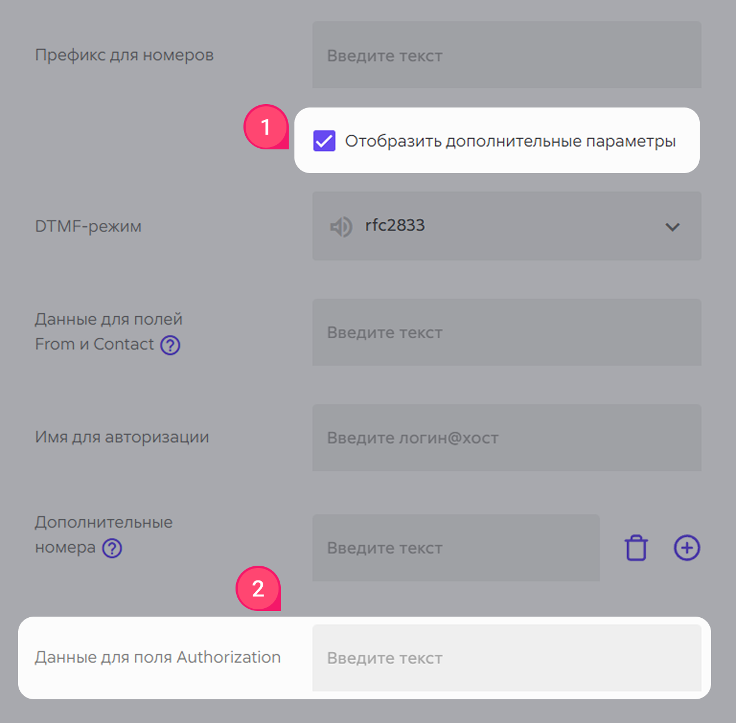Focus the From и Contact data field
Viewport: 736px width, 723px height.
(507, 332)
